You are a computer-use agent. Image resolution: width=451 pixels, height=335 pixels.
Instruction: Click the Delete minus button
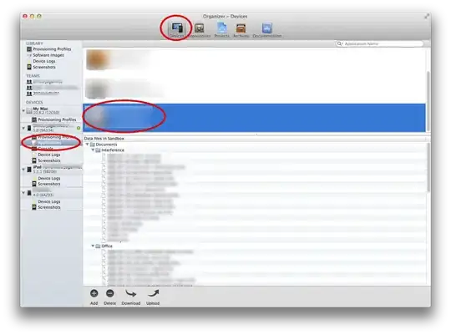tap(110, 297)
